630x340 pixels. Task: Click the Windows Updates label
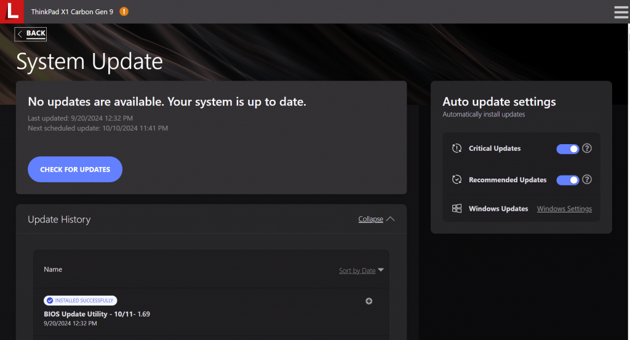tap(498, 209)
